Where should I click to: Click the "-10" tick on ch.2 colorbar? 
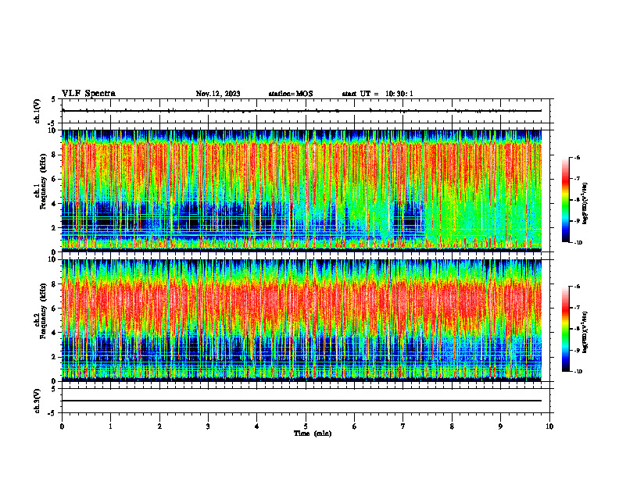(x=578, y=372)
